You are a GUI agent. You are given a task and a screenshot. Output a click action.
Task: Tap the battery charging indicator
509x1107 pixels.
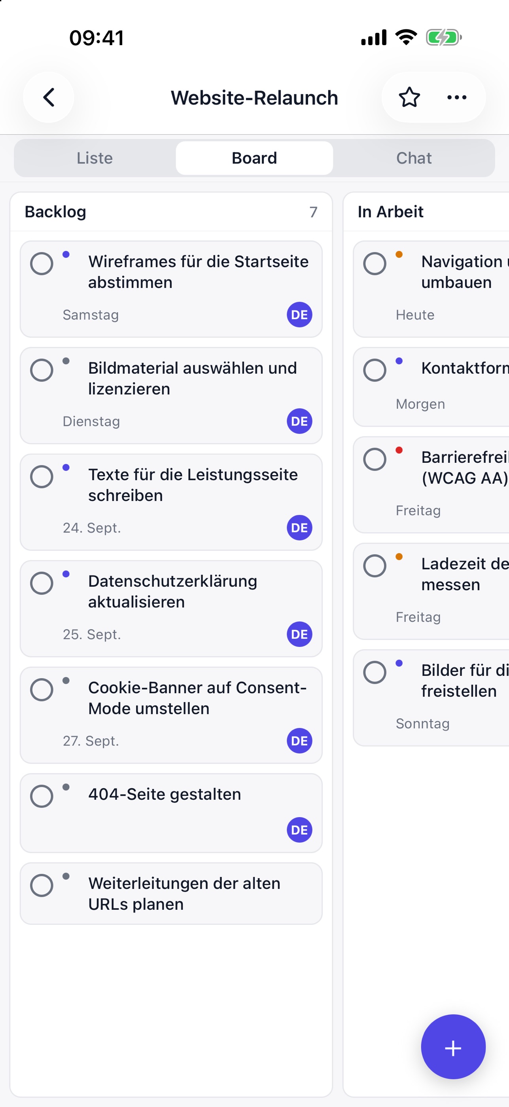(444, 37)
